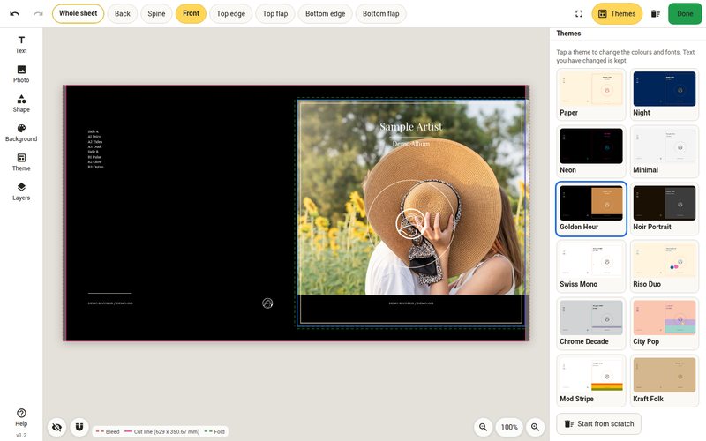Select the Golden Hour theme

click(x=590, y=209)
